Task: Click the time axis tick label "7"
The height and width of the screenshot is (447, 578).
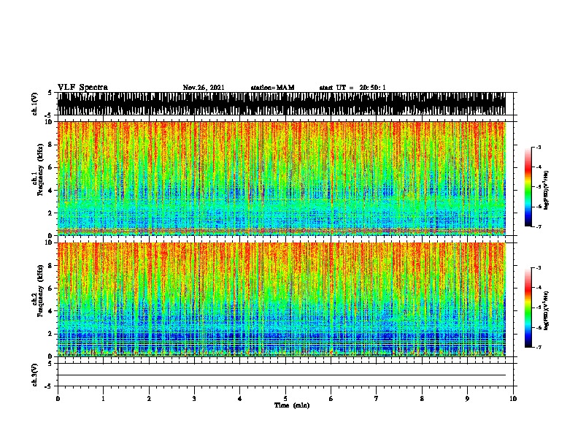Action: (377, 399)
